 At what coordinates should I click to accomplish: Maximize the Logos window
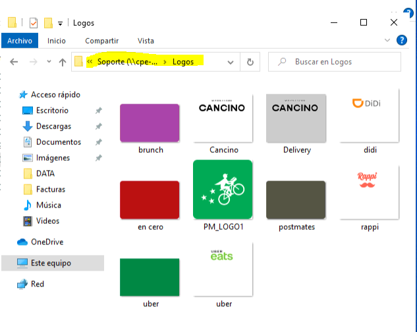(364, 22)
